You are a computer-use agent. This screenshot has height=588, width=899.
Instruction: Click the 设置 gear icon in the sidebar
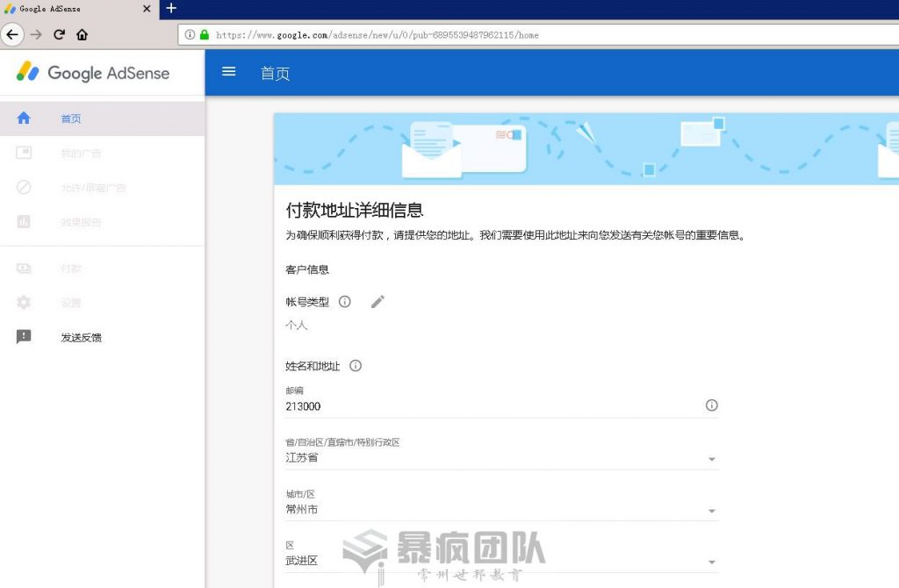(24, 302)
